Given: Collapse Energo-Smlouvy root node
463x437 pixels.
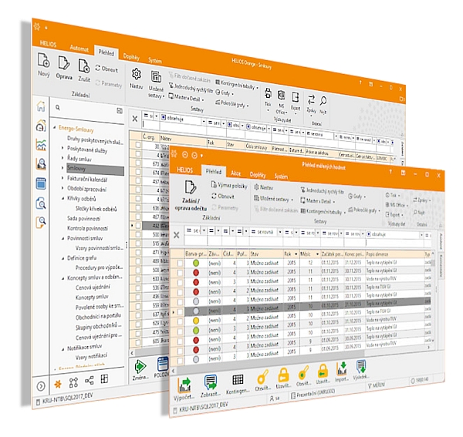Looking at the screenshot, I should coord(54,127).
